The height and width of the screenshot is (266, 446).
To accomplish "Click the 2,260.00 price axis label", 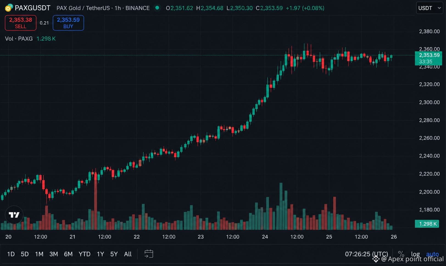I will [x=429, y=138].
